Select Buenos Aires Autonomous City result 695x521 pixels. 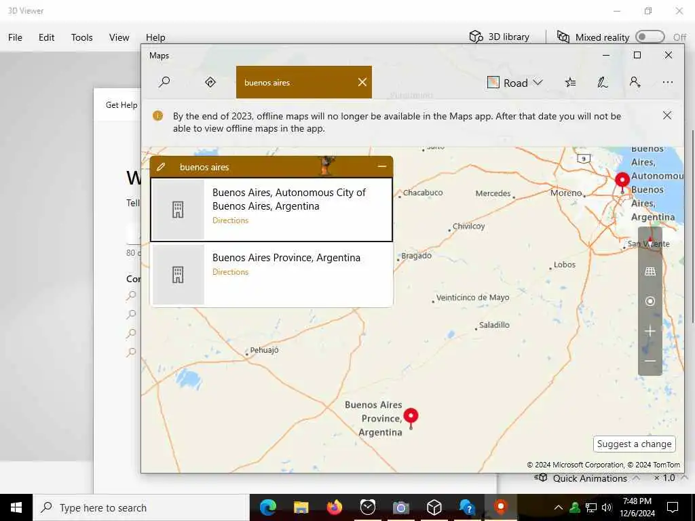pyautogui.click(x=271, y=210)
